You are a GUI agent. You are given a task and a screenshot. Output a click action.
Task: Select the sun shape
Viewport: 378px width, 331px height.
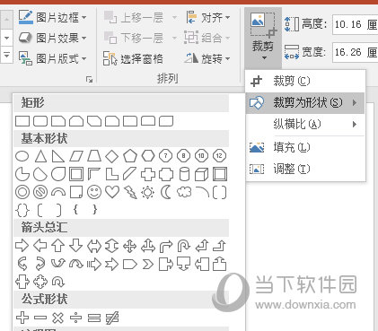coord(148,192)
